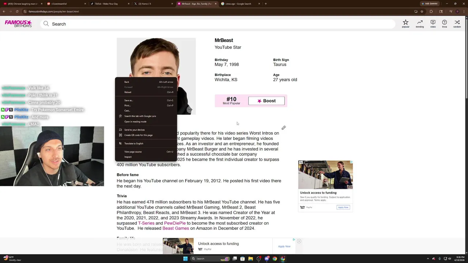Open the T-Series link

coord(146,223)
